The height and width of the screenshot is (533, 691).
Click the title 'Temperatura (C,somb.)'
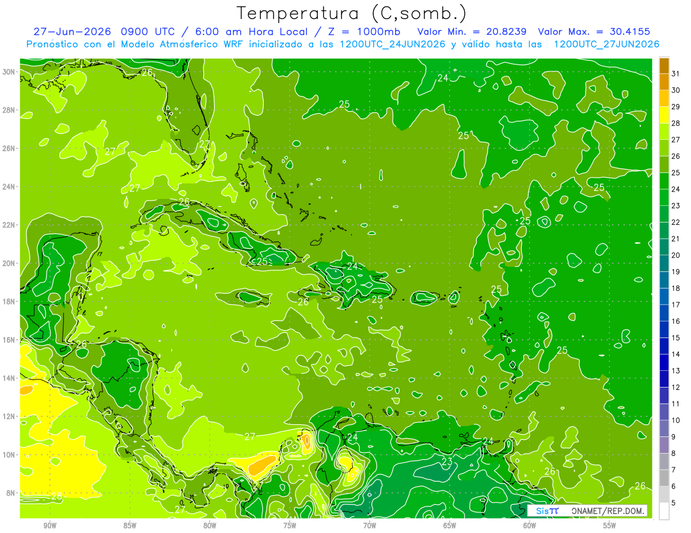tap(352, 14)
